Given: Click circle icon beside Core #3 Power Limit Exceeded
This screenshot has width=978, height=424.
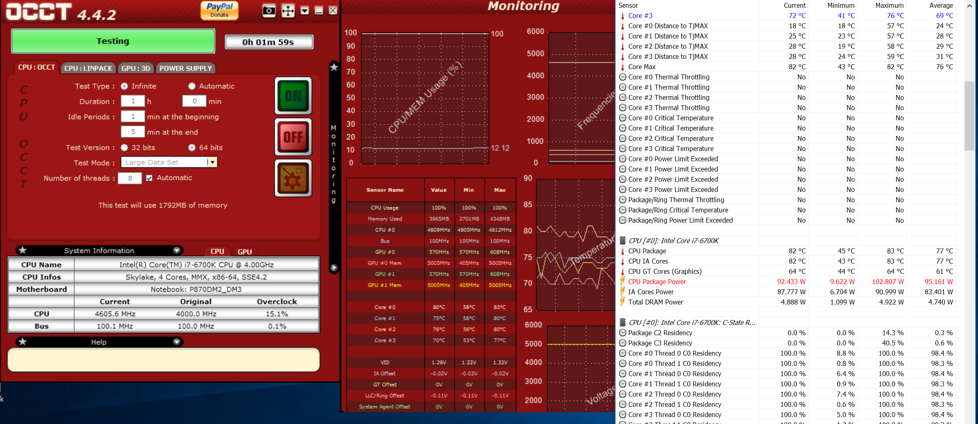Looking at the screenshot, I should [x=623, y=189].
